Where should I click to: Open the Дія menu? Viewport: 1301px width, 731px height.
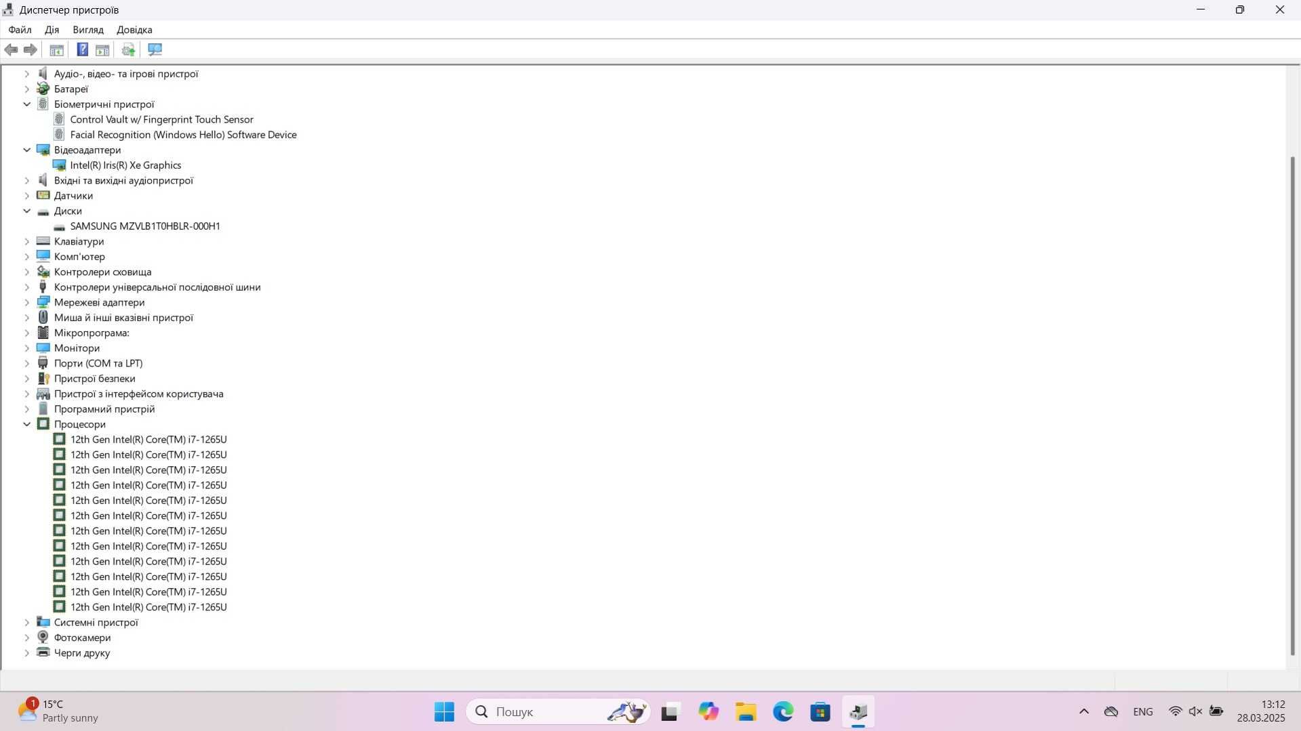tap(52, 30)
